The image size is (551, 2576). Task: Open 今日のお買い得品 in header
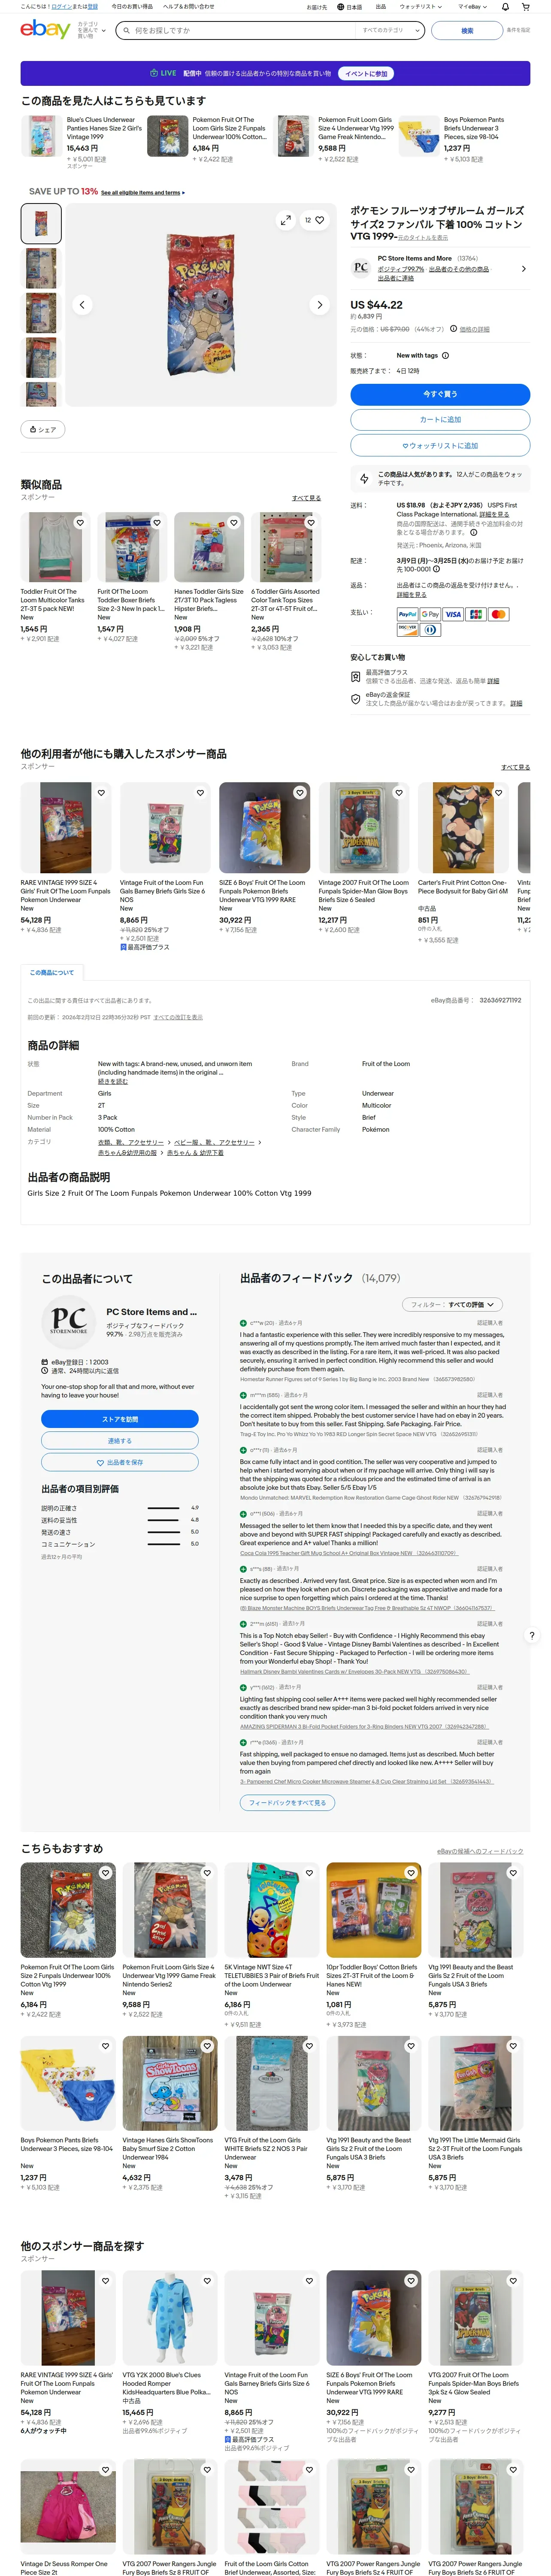[132, 6]
